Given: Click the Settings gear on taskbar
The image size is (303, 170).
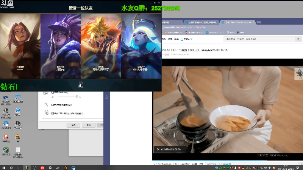Looking at the screenshot, I should (x=50, y=168).
